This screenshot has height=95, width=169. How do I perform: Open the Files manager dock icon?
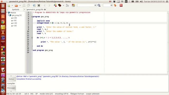(3, 11)
